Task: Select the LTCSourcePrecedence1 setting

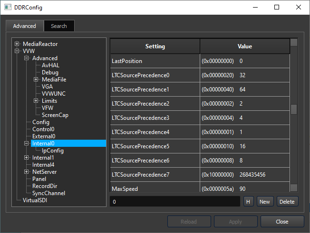Action: [x=155, y=90]
